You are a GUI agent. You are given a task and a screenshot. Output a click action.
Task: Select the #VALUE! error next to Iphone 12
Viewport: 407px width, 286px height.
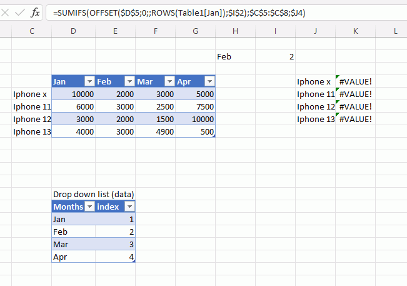pyautogui.click(x=355, y=106)
